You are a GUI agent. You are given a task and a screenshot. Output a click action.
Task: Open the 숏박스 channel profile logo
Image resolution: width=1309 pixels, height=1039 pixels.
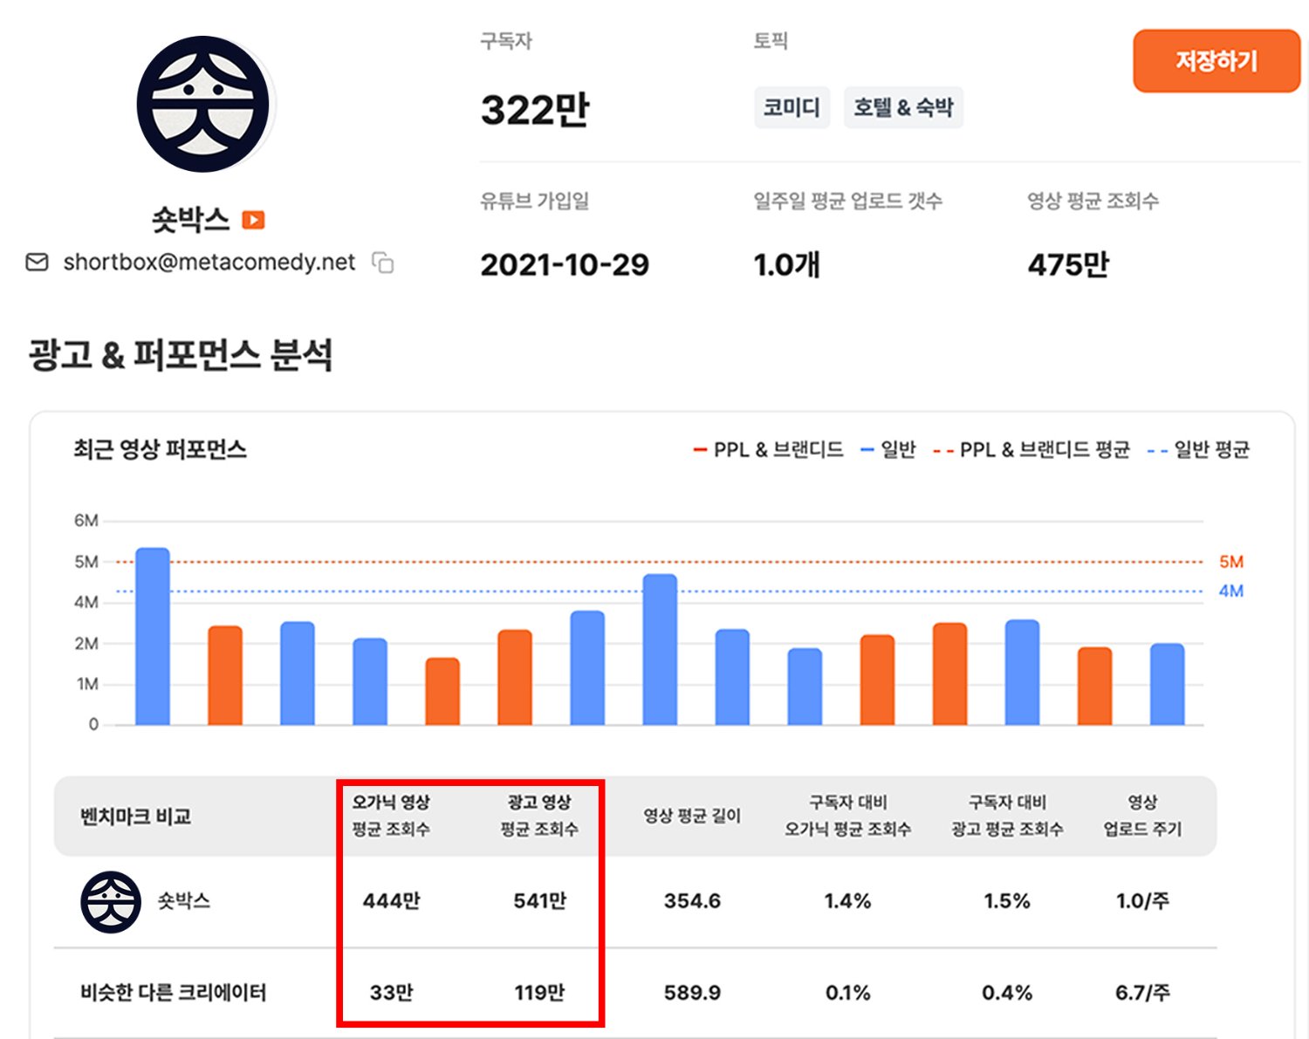[203, 104]
